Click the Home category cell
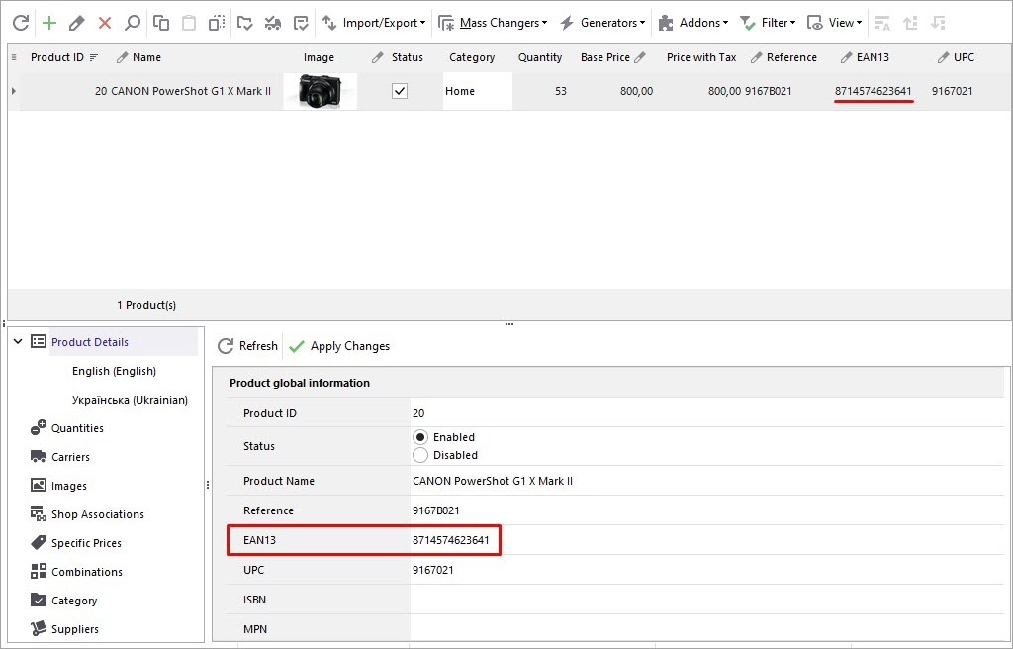 click(x=478, y=91)
